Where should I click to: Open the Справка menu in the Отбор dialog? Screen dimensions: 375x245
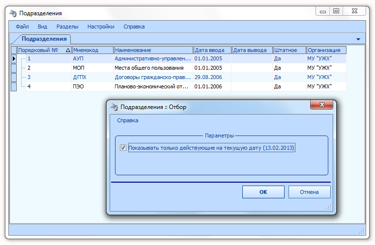(127, 120)
